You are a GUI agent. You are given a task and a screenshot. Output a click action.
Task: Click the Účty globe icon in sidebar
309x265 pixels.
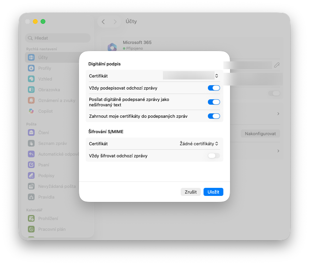(x=31, y=57)
